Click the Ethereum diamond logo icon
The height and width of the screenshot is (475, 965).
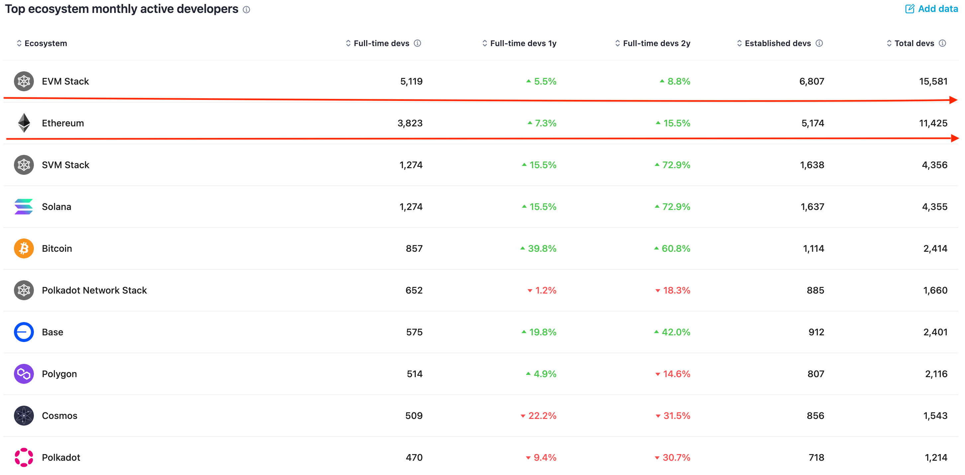[x=24, y=123]
